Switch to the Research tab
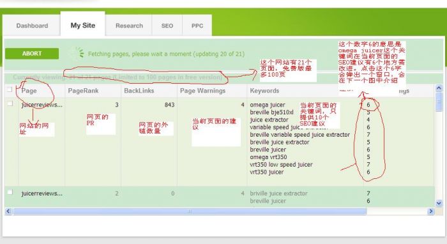This screenshot has height=244, width=447. 129,26
